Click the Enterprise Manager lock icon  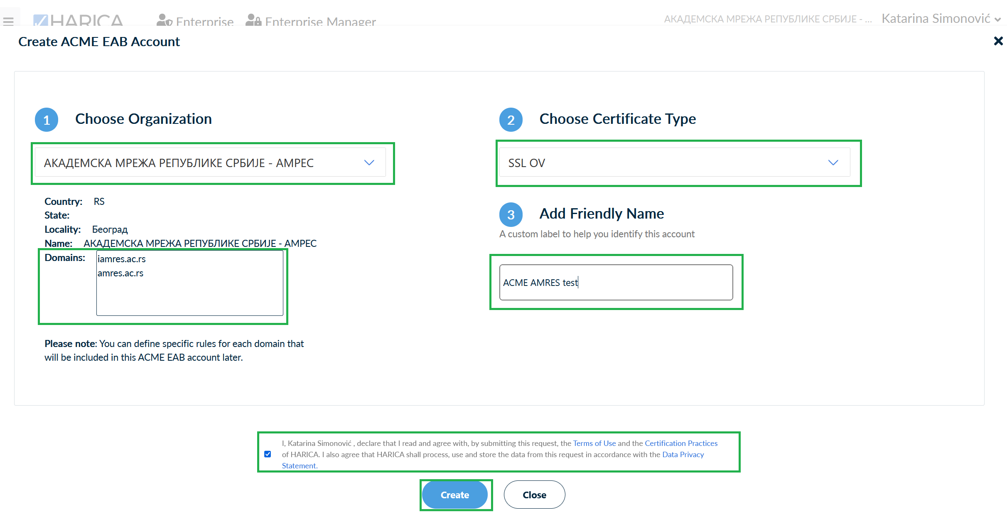(x=253, y=20)
